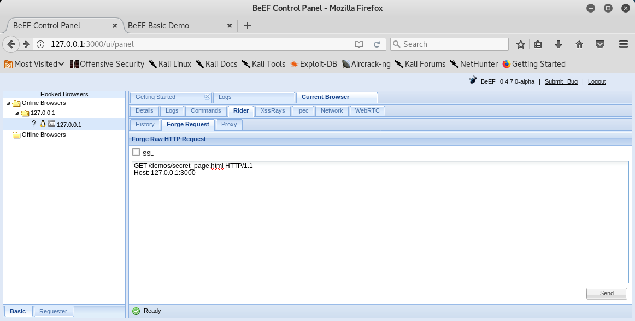Open the Ipec tab

click(303, 111)
